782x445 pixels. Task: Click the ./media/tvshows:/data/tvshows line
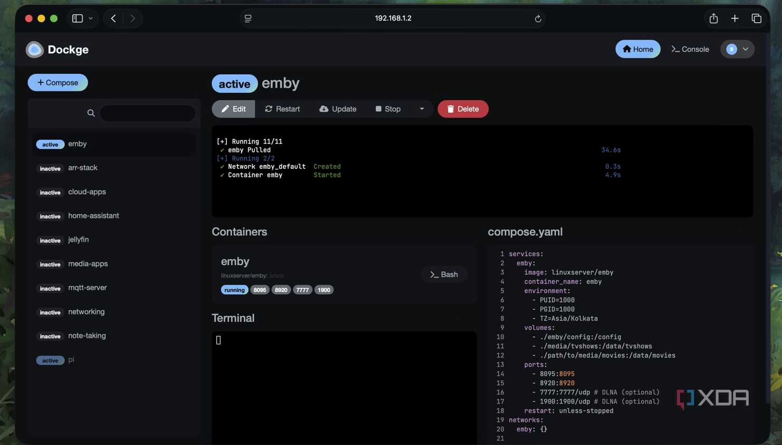coord(592,346)
